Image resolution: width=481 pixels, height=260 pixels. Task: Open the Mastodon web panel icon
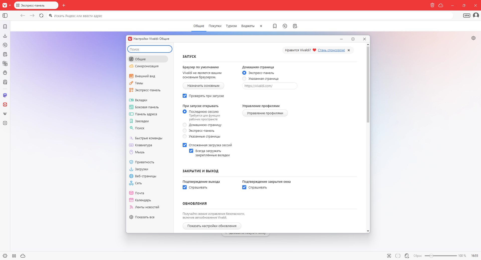point(5,95)
